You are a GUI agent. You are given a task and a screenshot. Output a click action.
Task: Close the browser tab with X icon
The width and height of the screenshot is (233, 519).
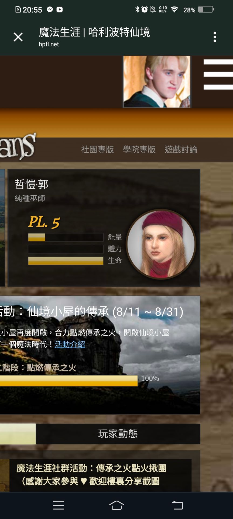[18, 37]
